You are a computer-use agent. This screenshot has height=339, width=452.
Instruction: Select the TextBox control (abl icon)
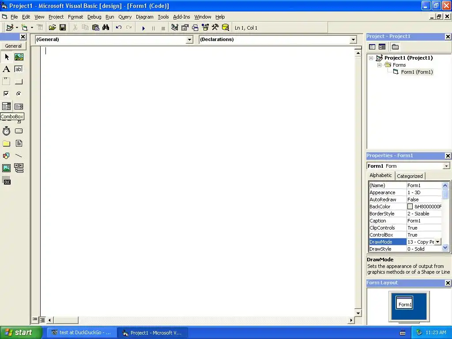tap(19, 69)
